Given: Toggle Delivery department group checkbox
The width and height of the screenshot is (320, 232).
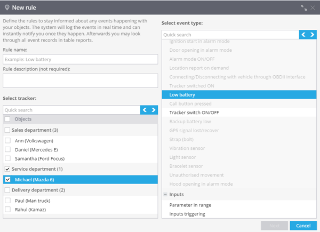Looking at the screenshot, I should pyautogui.click(x=7, y=190).
